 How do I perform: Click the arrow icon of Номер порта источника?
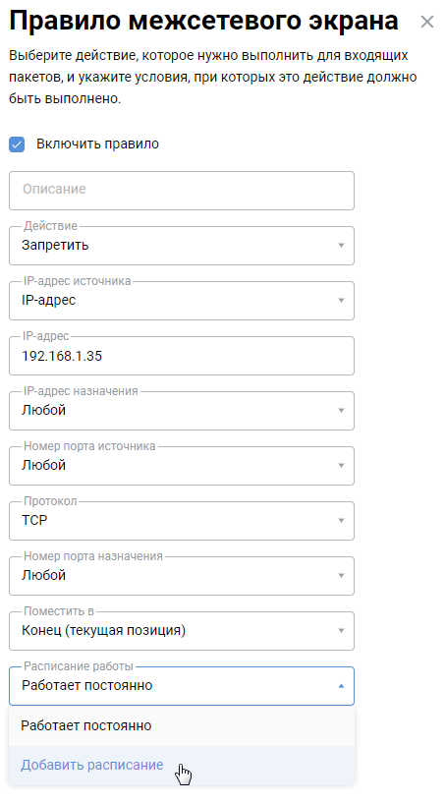pyautogui.click(x=341, y=466)
